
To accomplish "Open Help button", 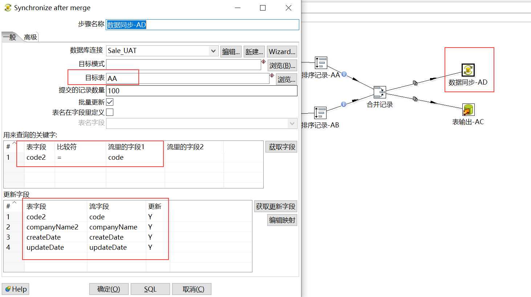I will (x=16, y=289).
